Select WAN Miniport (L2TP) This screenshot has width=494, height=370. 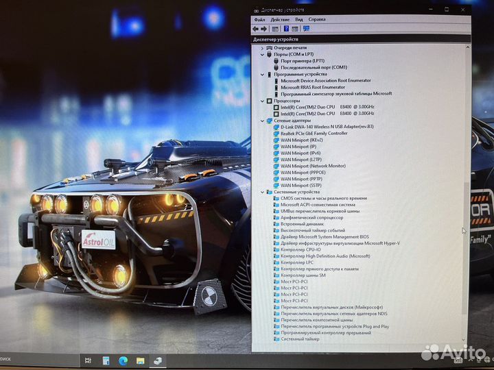point(301,160)
